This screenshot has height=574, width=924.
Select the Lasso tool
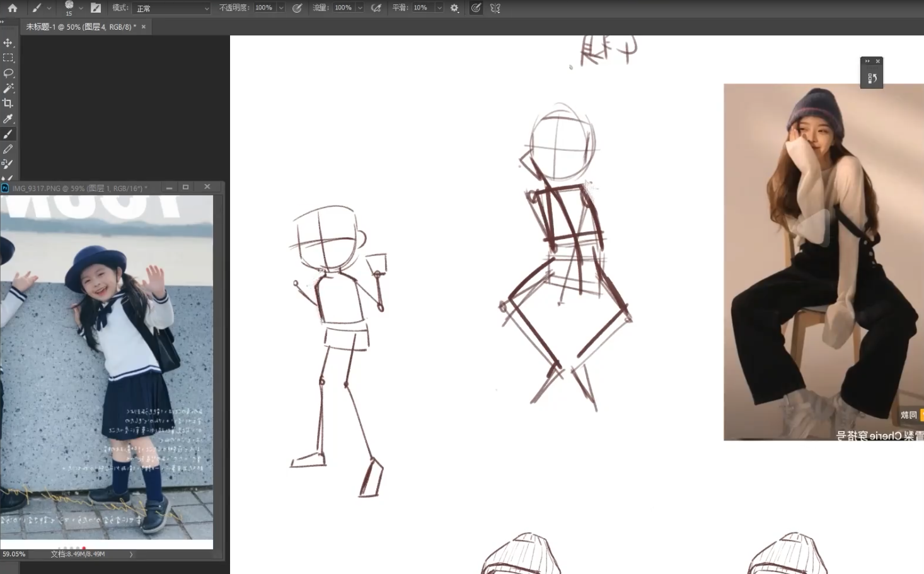click(x=8, y=73)
